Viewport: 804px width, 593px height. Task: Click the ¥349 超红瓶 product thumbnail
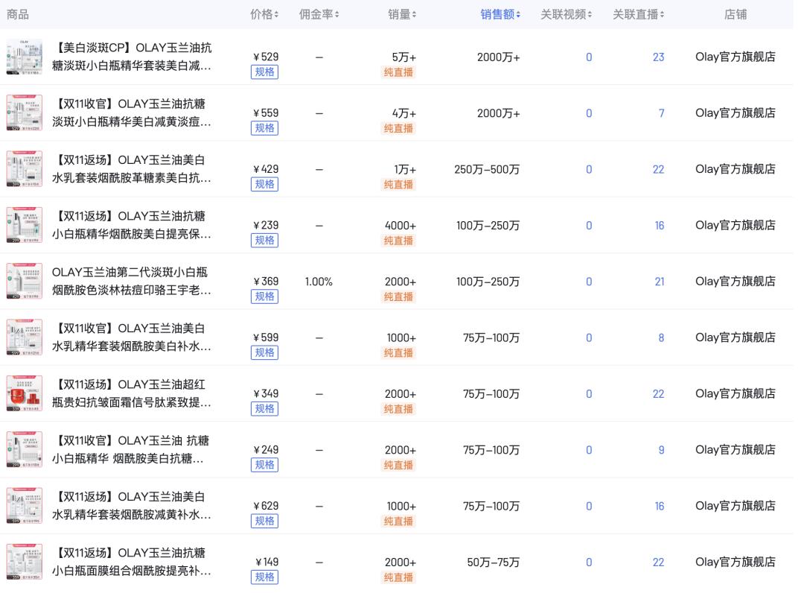25,393
